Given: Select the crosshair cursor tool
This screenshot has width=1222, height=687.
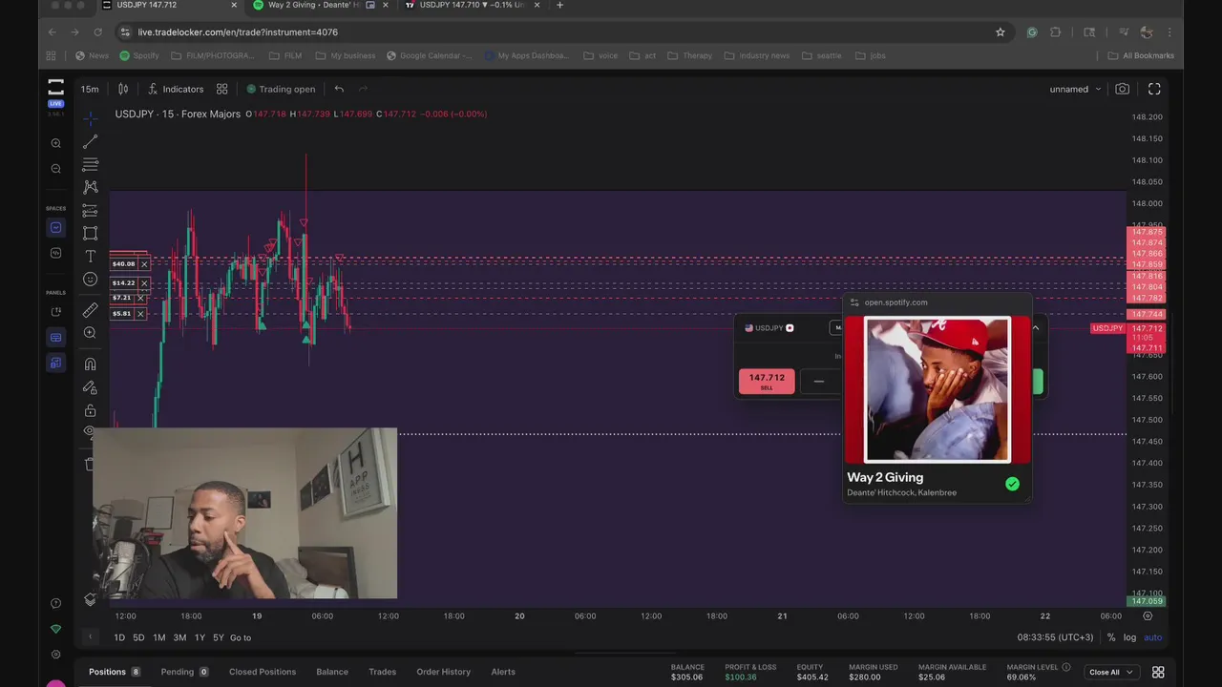Looking at the screenshot, I should click(x=90, y=119).
